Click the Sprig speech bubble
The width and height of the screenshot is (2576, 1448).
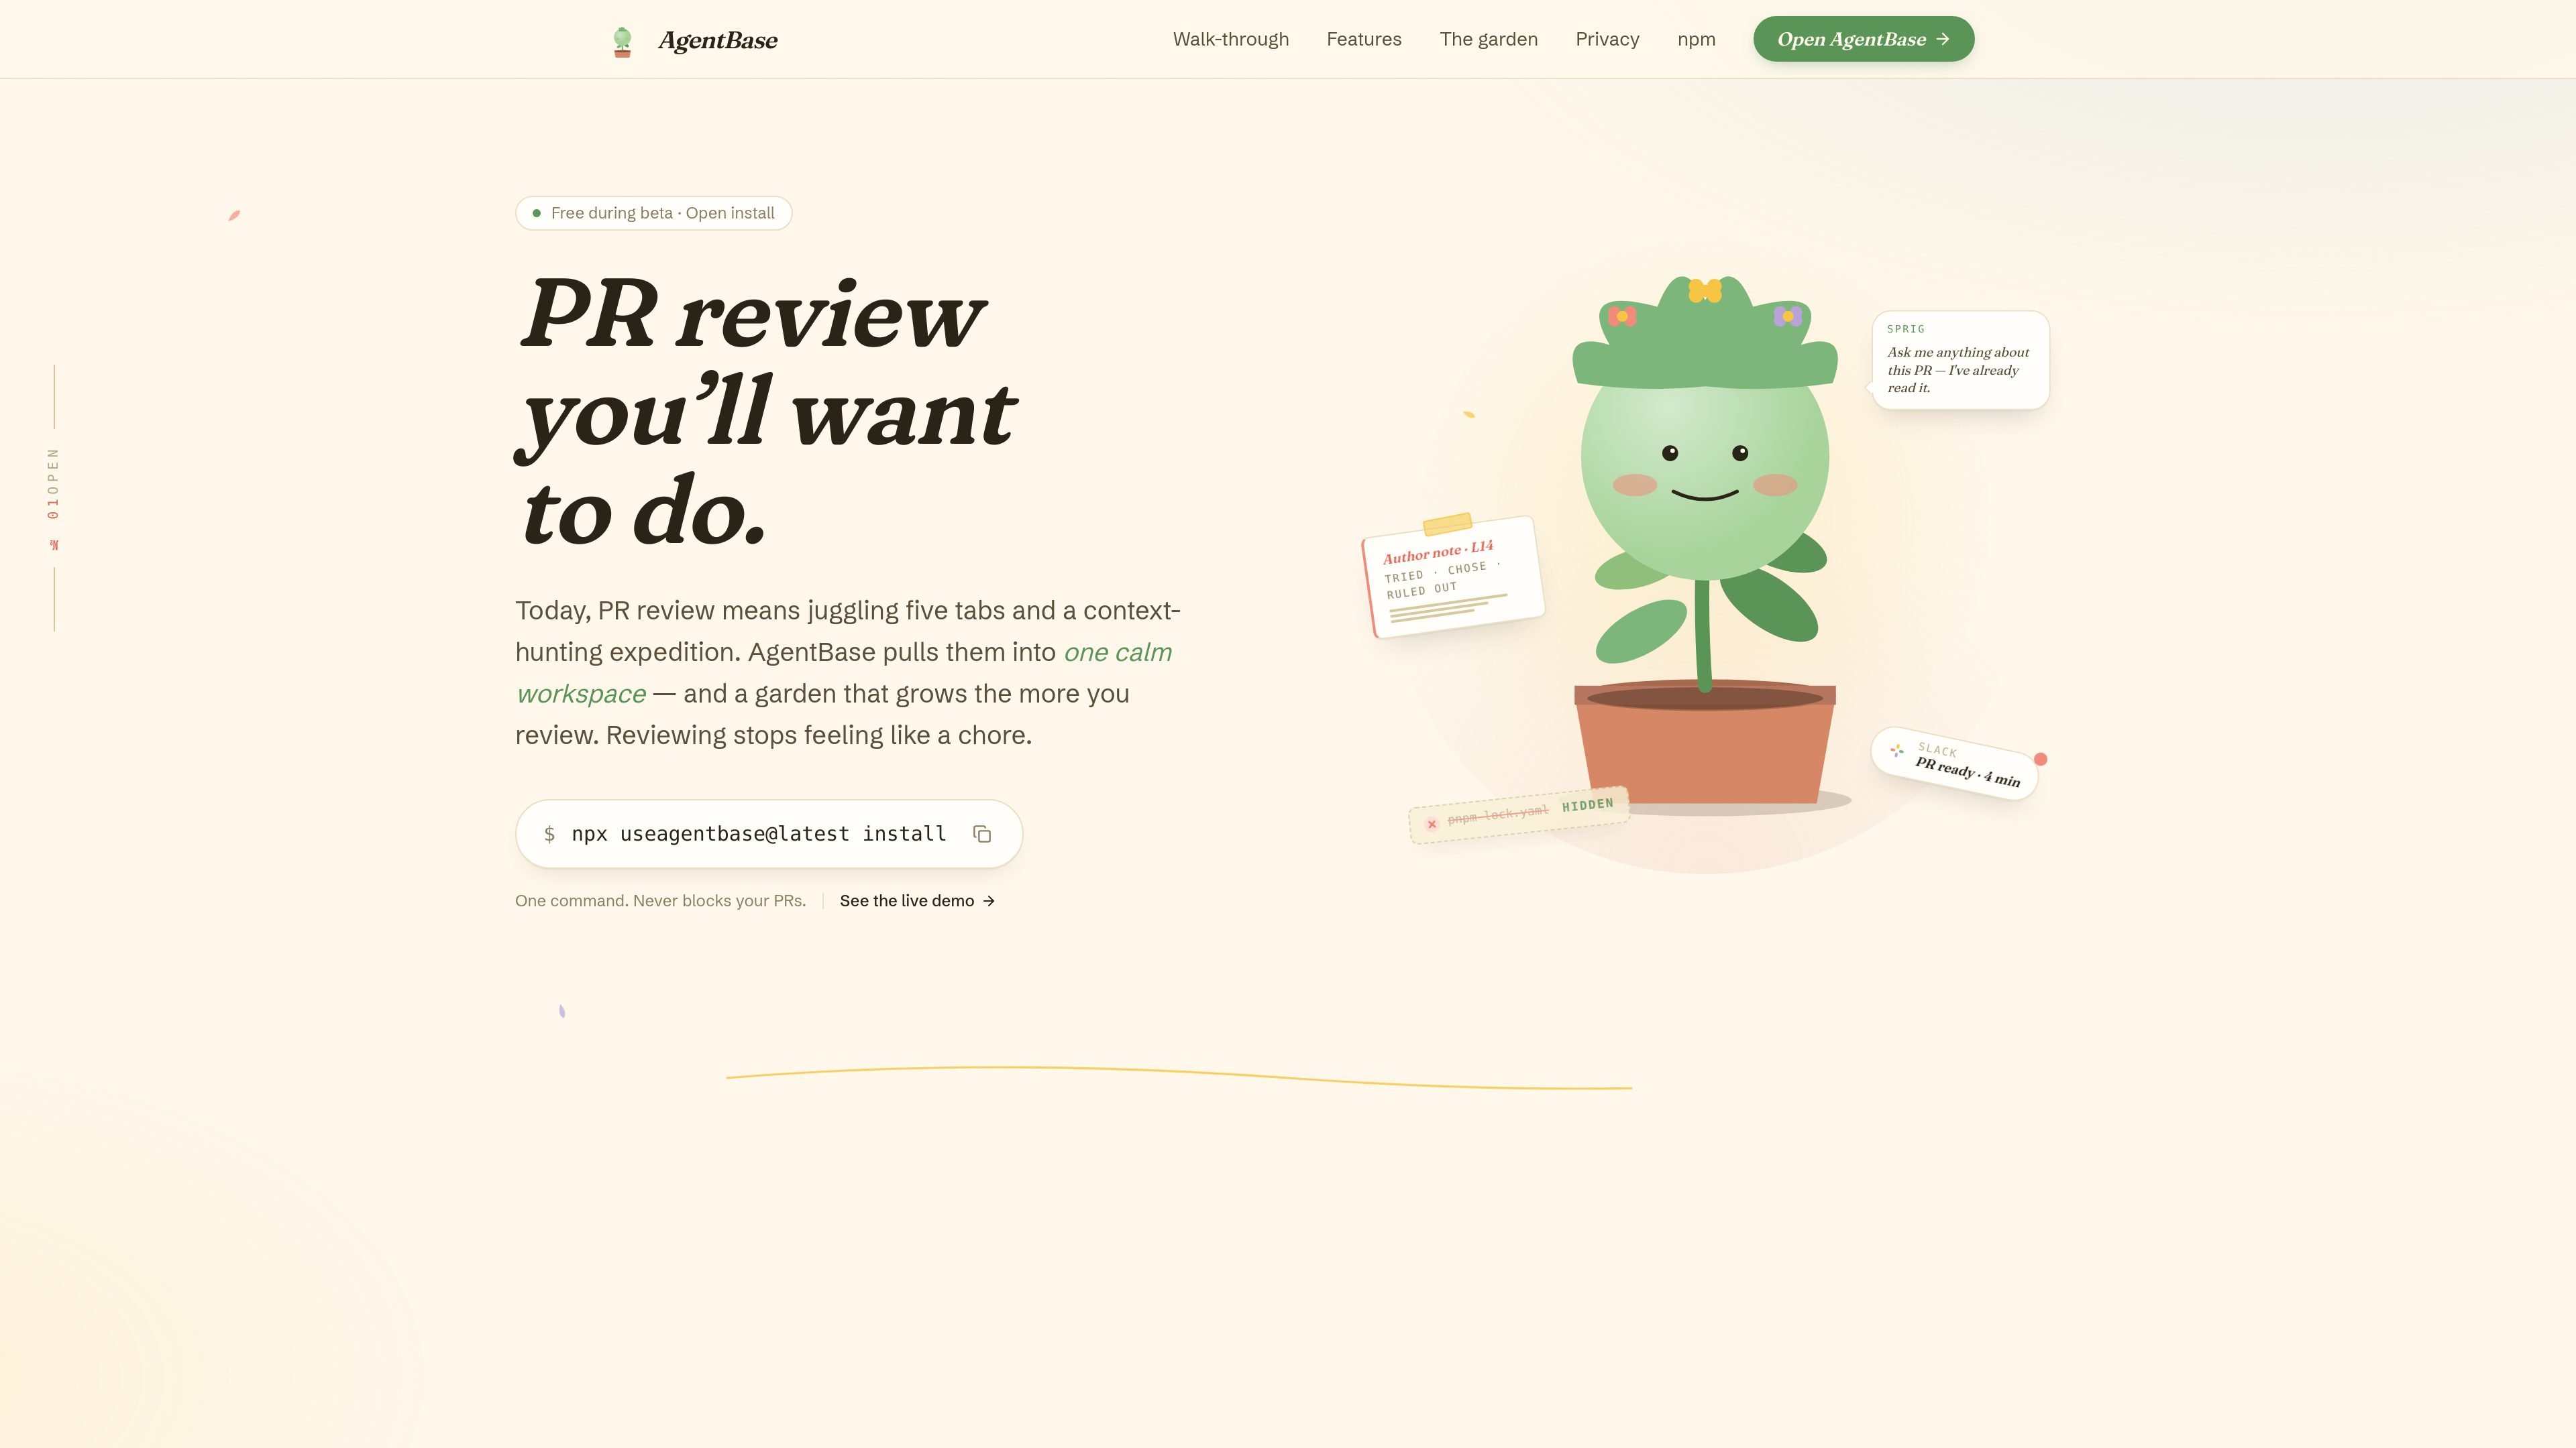coord(1960,360)
